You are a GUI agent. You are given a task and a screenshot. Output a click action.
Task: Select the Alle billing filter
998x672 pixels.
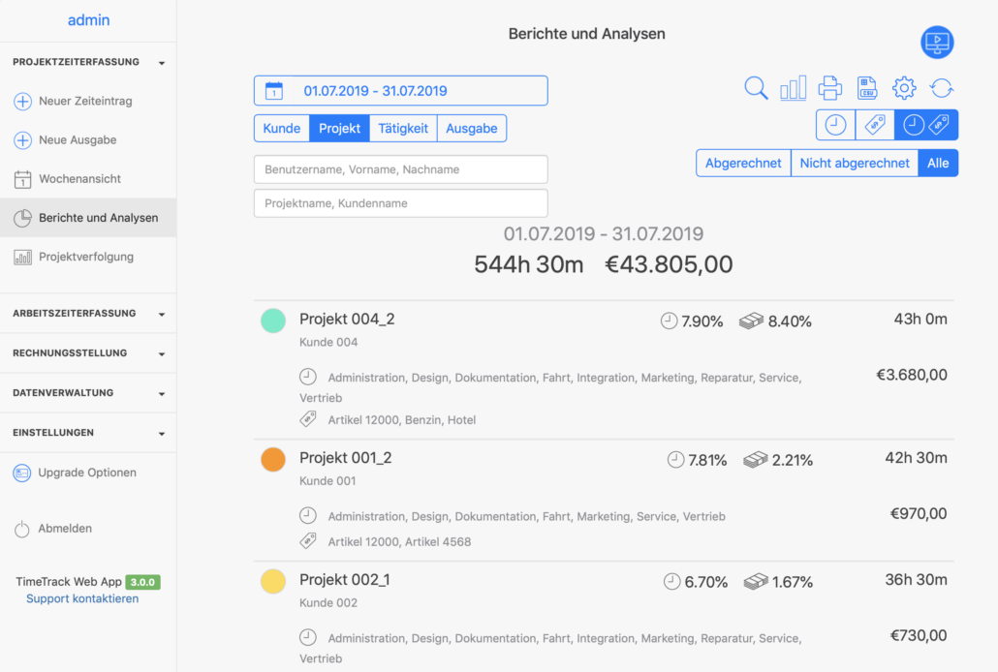pyautogui.click(x=938, y=163)
